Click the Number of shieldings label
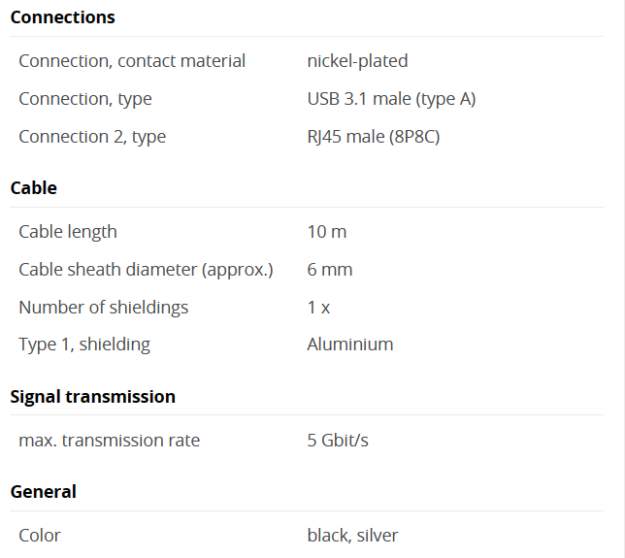Viewport: 625px width, 558px height. pyautogui.click(x=104, y=308)
